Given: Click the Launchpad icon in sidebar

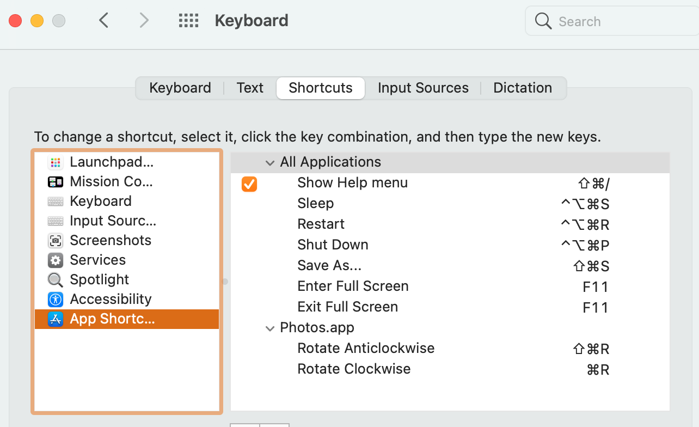Looking at the screenshot, I should [55, 162].
